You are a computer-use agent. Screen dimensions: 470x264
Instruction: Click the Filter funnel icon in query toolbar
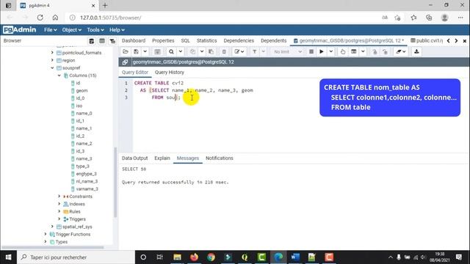point(254,52)
